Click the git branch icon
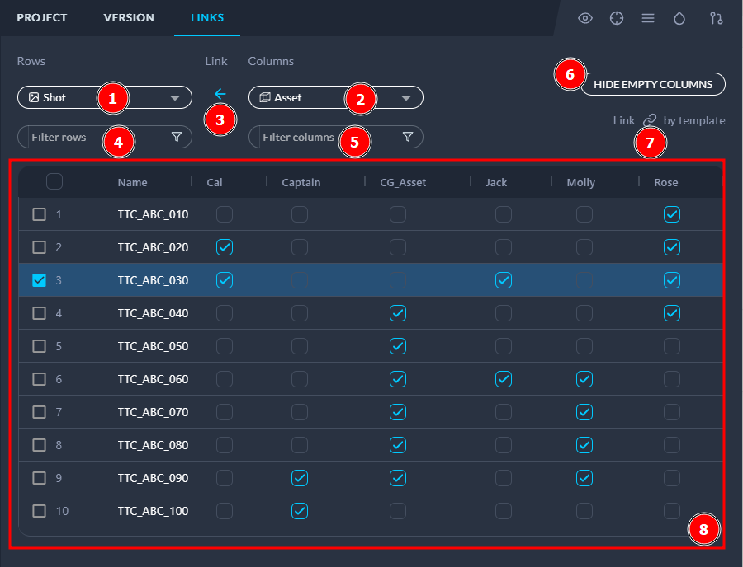 tap(717, 18)
